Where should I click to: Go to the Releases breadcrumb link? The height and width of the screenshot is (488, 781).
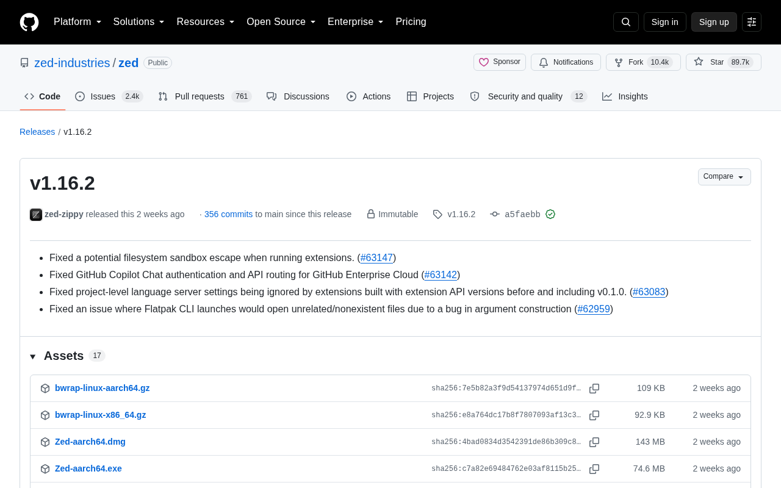[37, 132]
